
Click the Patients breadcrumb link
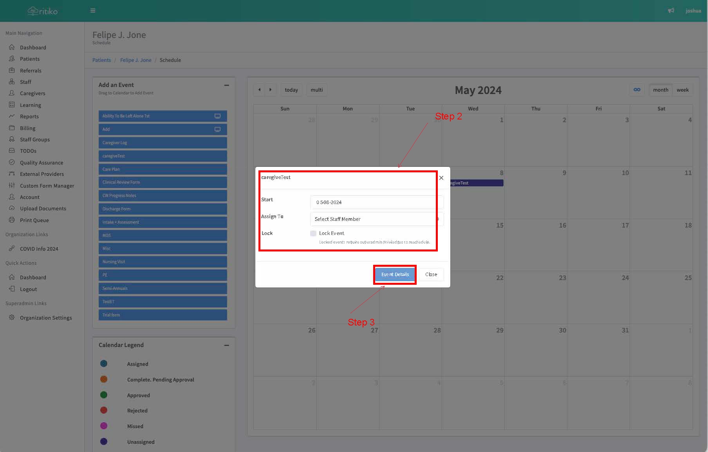click(x=101, y=60)
